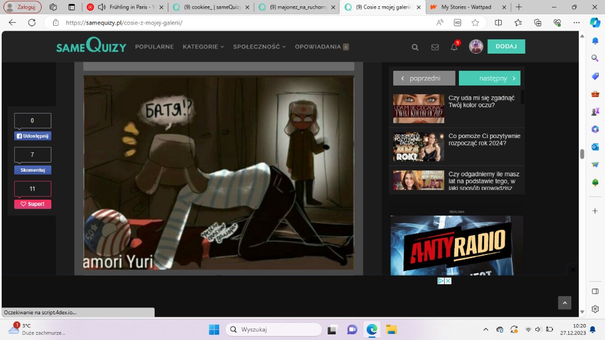The height and width of the screenshot is (340, 605).
Task: Click the green DODAJ button
Action: click(x=506, y=47)
